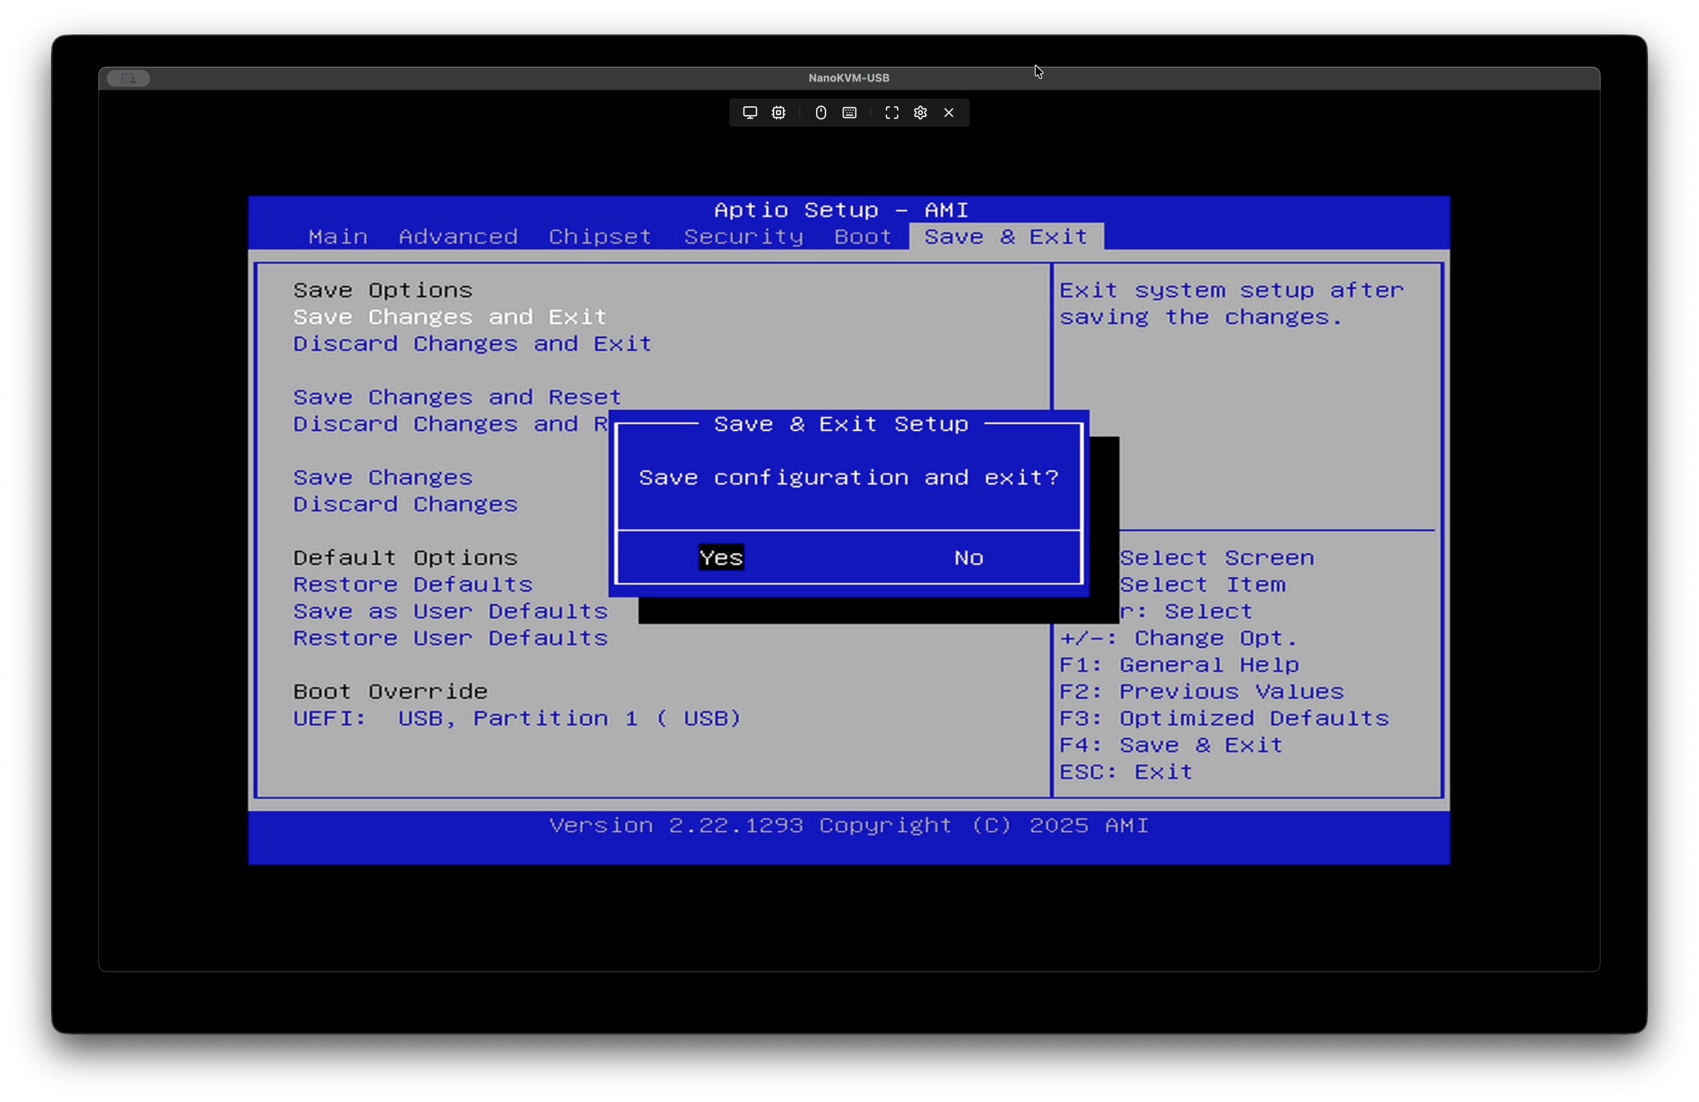Switch to the Advanced BIOS tab

tap(457, 237)
